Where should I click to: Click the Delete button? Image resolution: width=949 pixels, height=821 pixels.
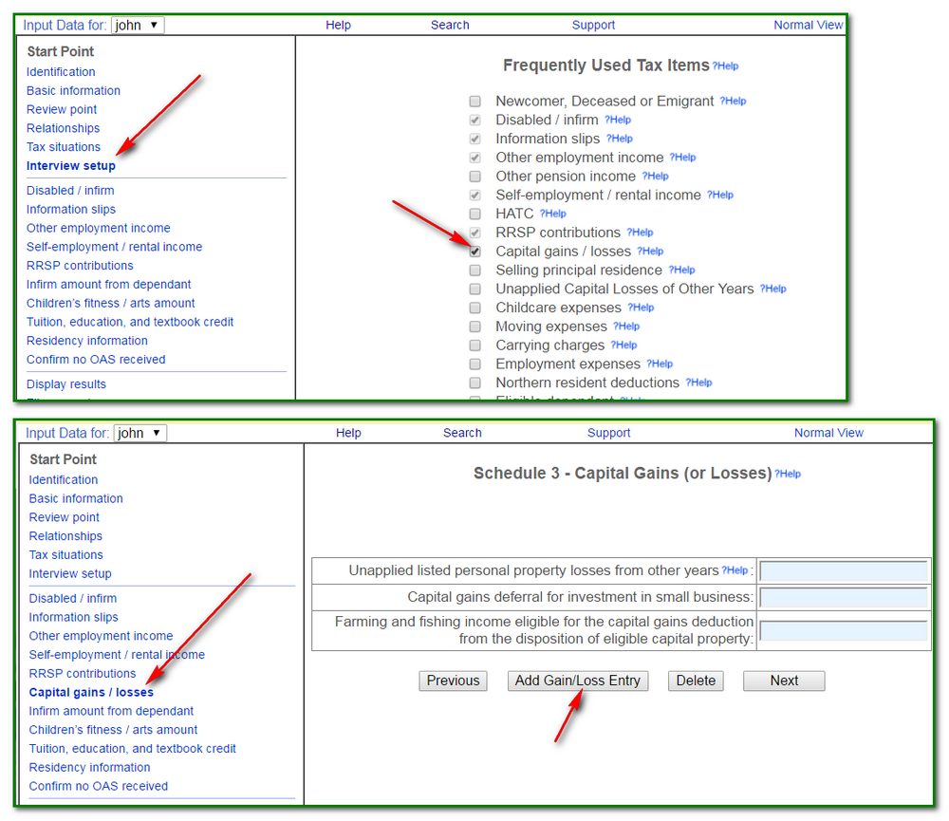tap(696, 681)
